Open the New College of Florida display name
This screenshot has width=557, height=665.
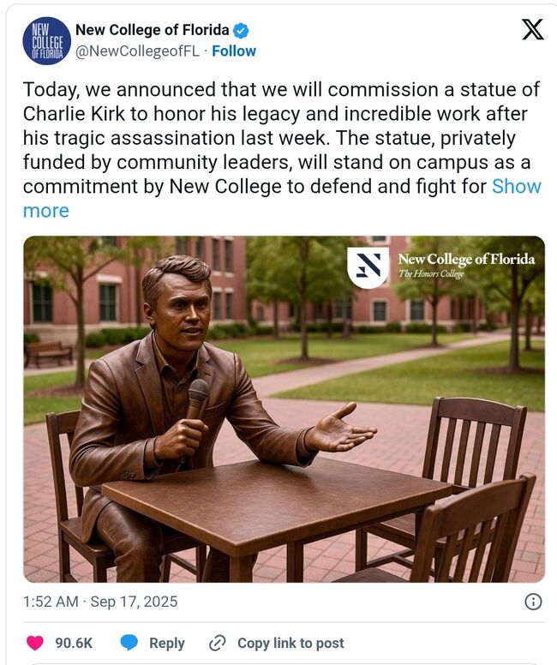[x=153, y=31]
